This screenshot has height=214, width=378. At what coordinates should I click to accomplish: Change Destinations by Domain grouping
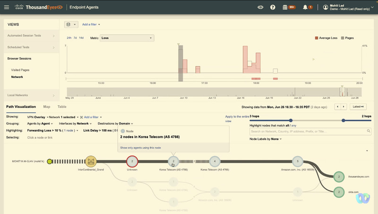pos(115,124)
